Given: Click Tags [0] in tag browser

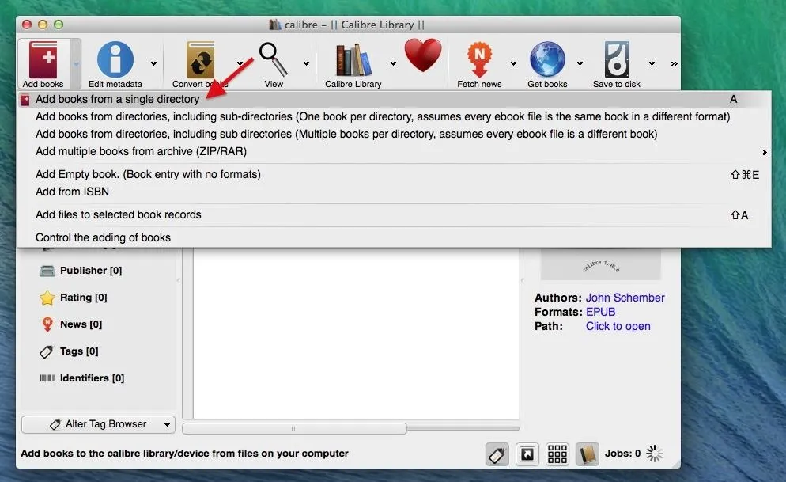Looking at the screenshot, I should click(x=79, y=351).
